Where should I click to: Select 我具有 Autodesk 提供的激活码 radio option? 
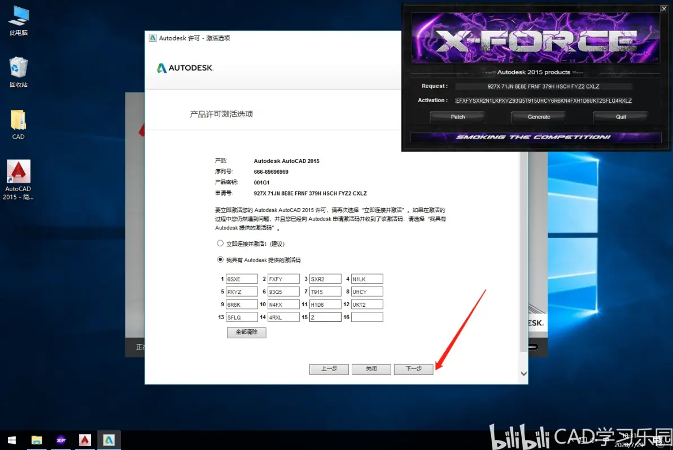click(220, 259)
